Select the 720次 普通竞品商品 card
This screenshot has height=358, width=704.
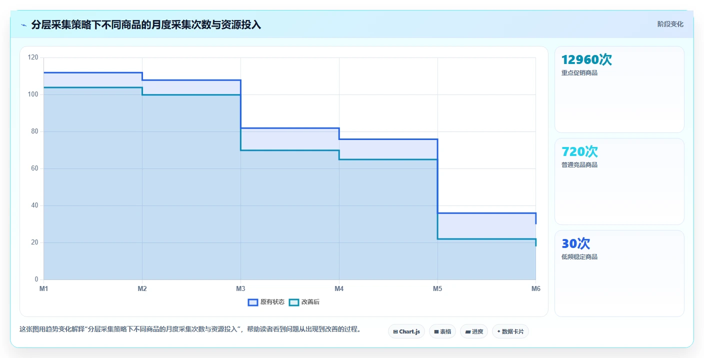coord(619,181)
